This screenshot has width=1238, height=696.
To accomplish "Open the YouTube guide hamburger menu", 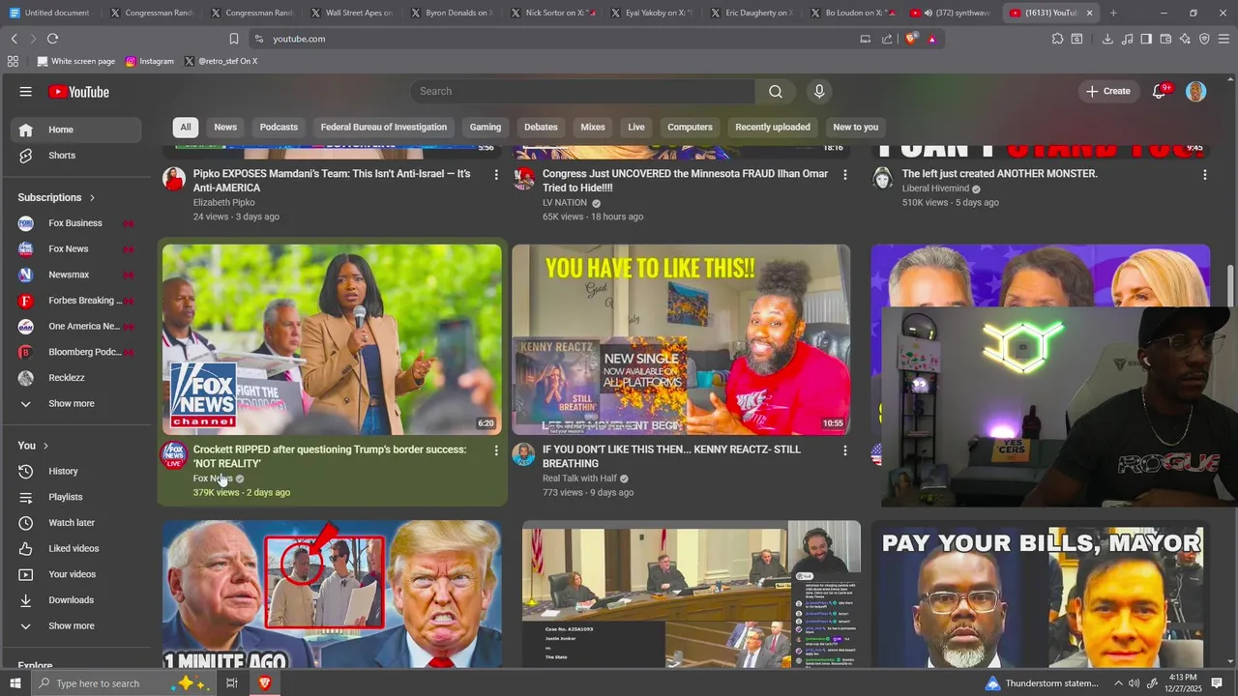I will pos(25,92).
